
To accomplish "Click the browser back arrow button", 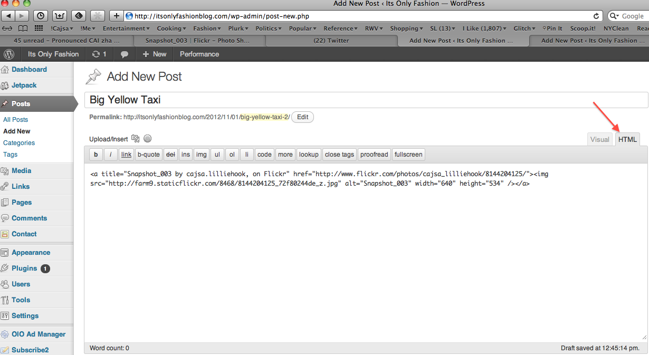I will pyautogui.click(x=9, y=16).
